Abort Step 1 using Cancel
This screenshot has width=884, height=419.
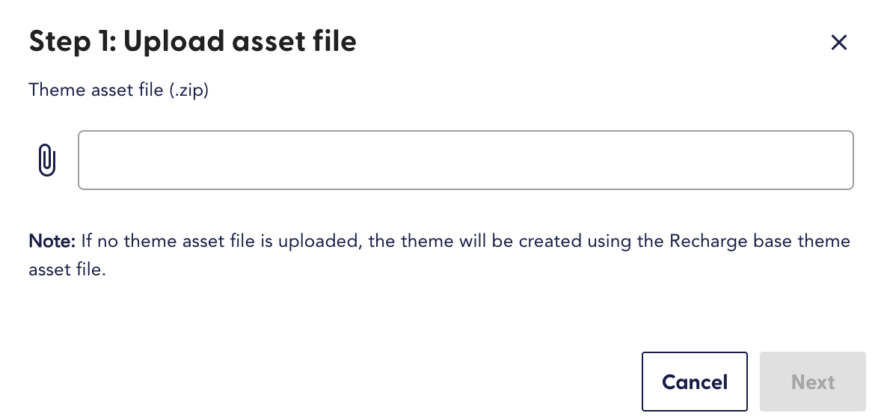(x=694, y=382)
